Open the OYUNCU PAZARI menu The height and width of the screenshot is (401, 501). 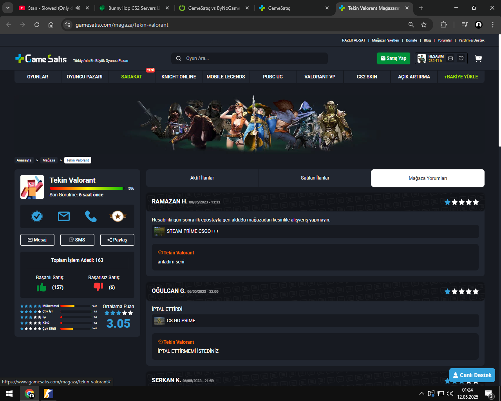point(85,77)
